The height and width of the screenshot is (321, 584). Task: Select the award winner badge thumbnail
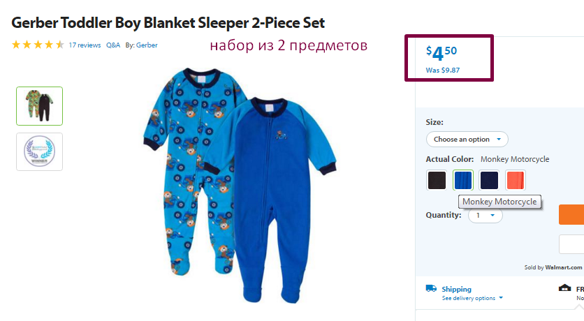coord(40,151)
